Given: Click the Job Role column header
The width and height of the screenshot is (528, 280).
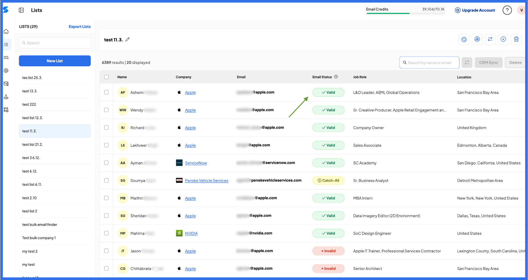Looking at the screenshot, I should pos(360,77).
